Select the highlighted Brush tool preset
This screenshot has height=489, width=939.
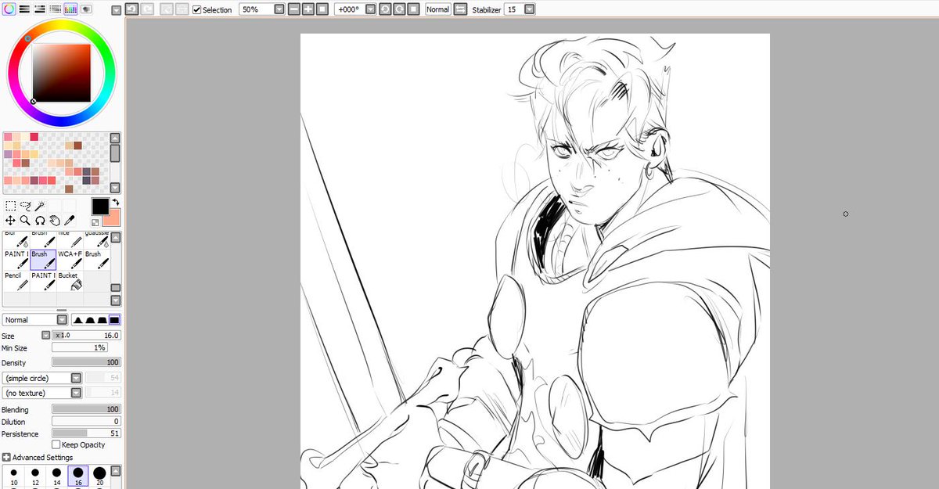pos(44,260)
